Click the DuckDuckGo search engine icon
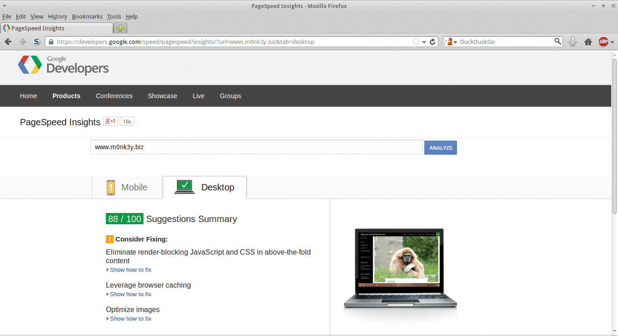 point(447,41)
